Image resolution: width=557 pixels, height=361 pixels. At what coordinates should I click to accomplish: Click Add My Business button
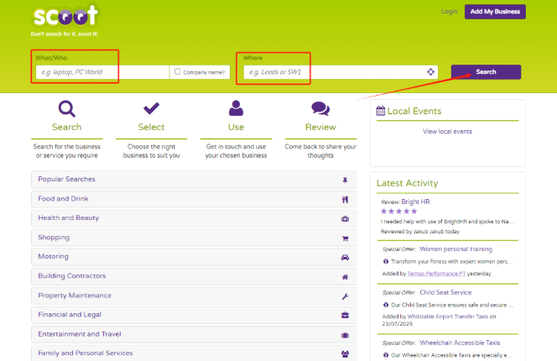(495, 12)
